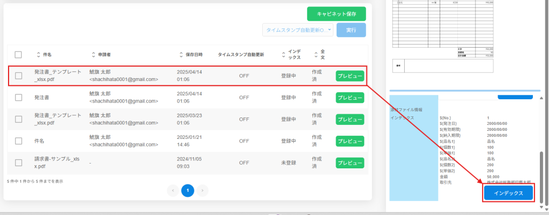Go to the next page arrow
Image resolution: width=549 pixels, height=215 pixels.
coord(202,190)
